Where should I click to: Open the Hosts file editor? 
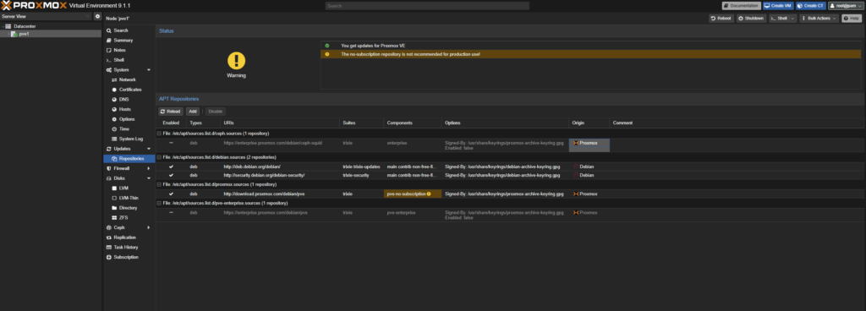pyautogui.click(x=125, y=109)
